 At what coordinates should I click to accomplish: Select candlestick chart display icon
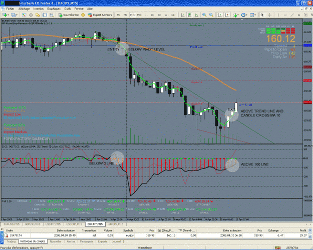(189, 15)
